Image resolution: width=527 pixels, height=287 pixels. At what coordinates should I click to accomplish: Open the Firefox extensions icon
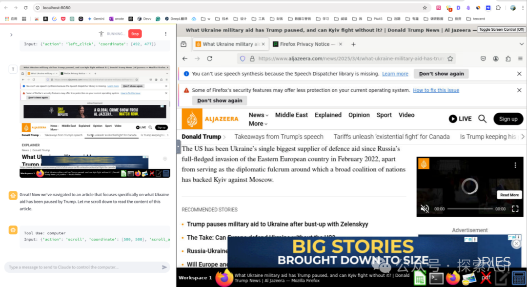pyautogui.click(x=508, y=59)
